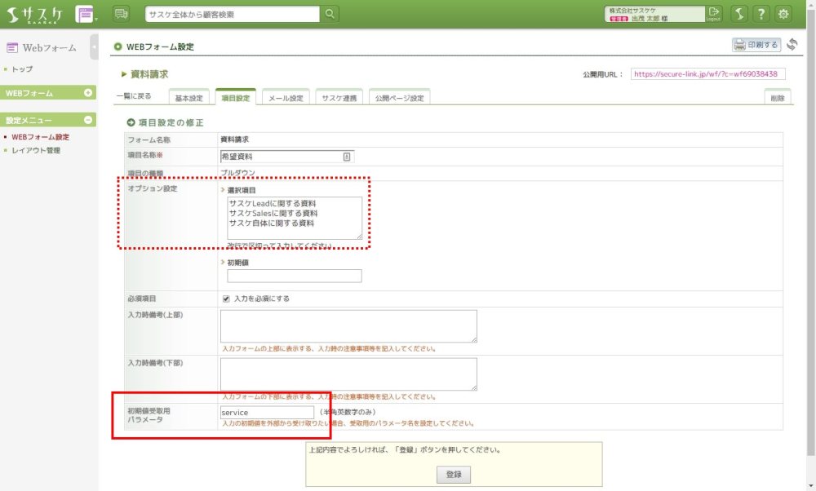
Task: Click the refresh arrows icon
Action: pos(792,45)
